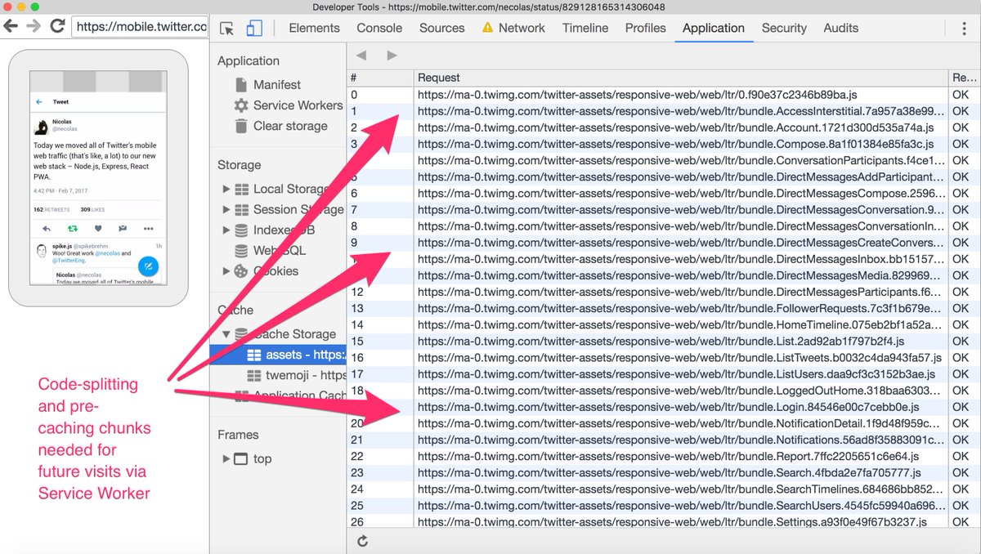The image size is (981, 554).
Task: Select the inspect element cursor tool
Action: point(228,28)
